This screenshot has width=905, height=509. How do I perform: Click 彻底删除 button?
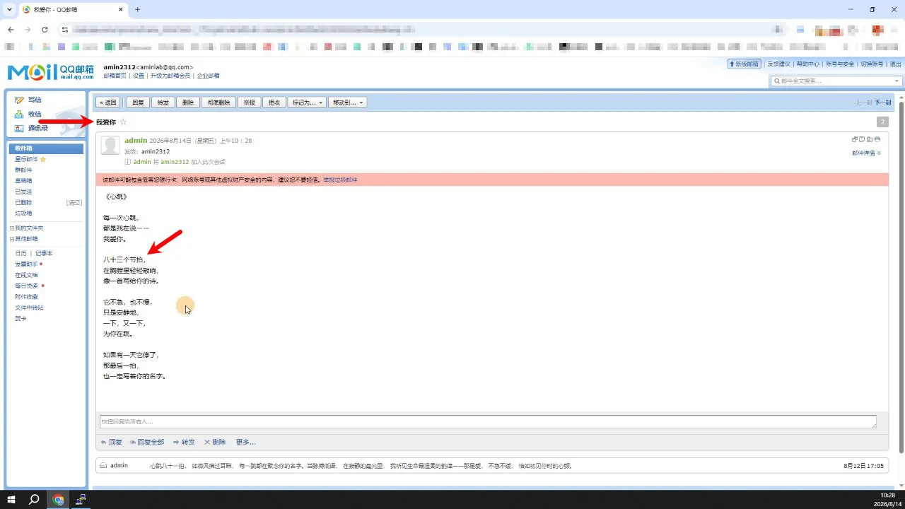pyautogui.click(x=218, y=103)
